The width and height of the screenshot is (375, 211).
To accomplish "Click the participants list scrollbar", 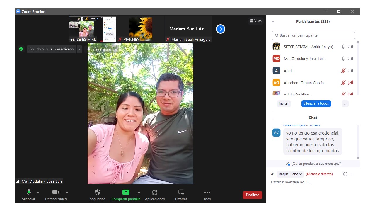I will tap(358, 67).
